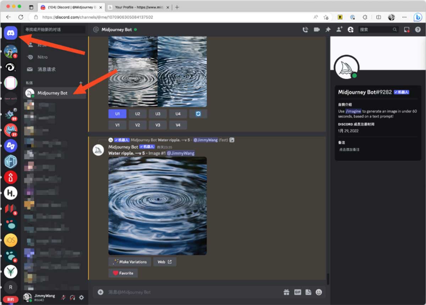Screen dimensions: 426x305
Task: Start a video call from header
Action: [x=316, y=30]
